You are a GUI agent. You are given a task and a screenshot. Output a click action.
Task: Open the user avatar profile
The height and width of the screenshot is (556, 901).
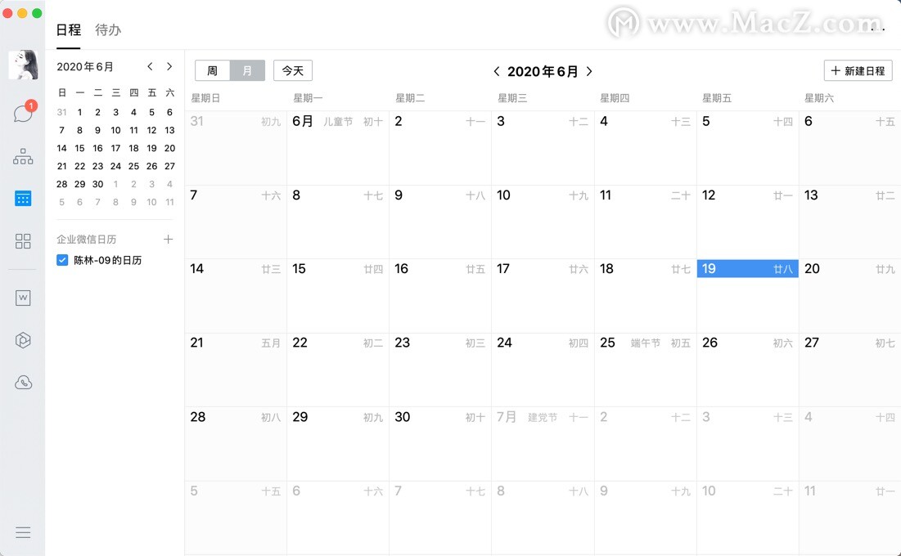click(23, 65)
